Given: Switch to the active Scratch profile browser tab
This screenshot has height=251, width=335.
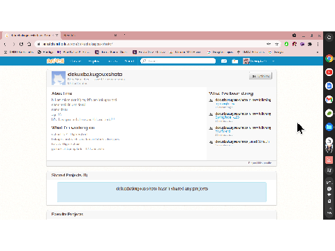Looking at the screenshot, I should click(31, 36).
